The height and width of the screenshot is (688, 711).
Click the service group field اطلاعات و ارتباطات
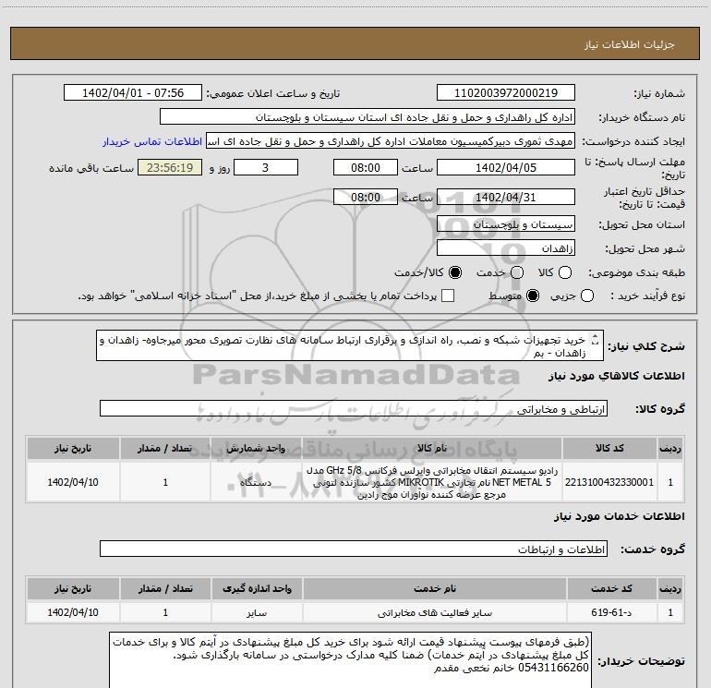(354, 549)
